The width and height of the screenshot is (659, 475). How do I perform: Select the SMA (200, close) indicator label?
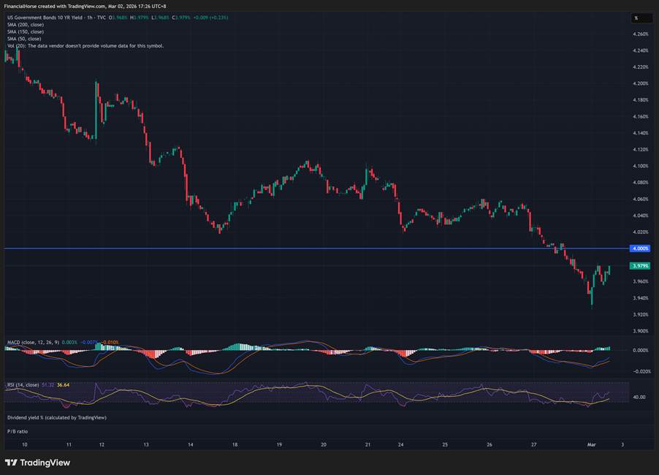(26, 25)
